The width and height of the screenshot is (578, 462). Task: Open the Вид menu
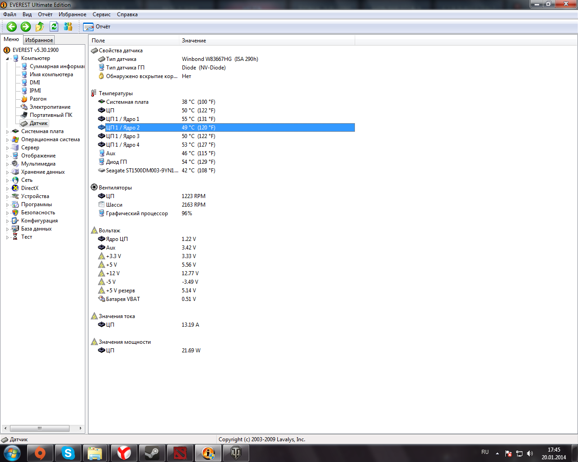click(x=27, y=14)
